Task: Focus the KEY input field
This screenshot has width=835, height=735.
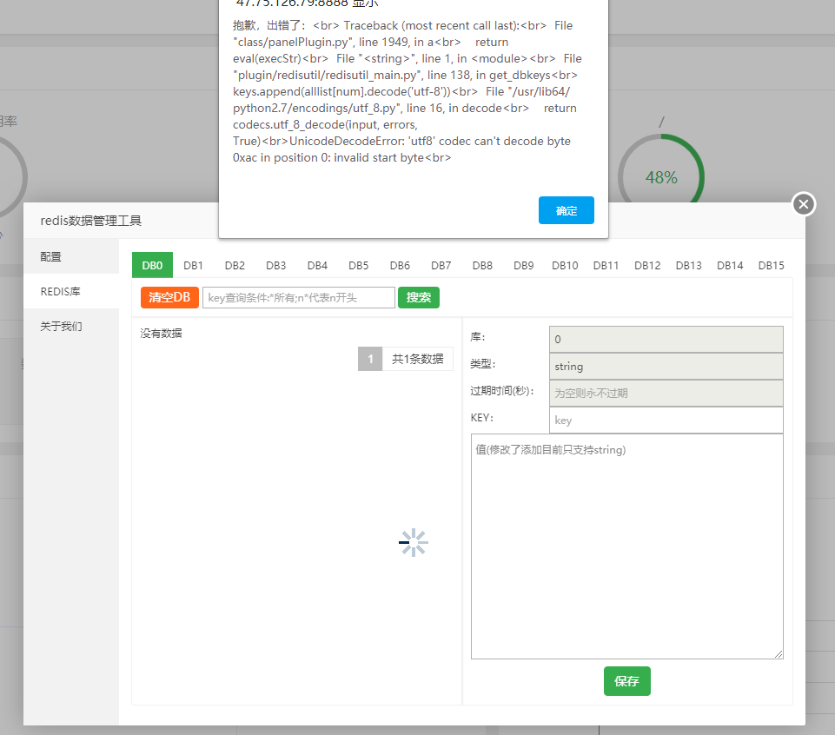Action: [x=666, y=420]
